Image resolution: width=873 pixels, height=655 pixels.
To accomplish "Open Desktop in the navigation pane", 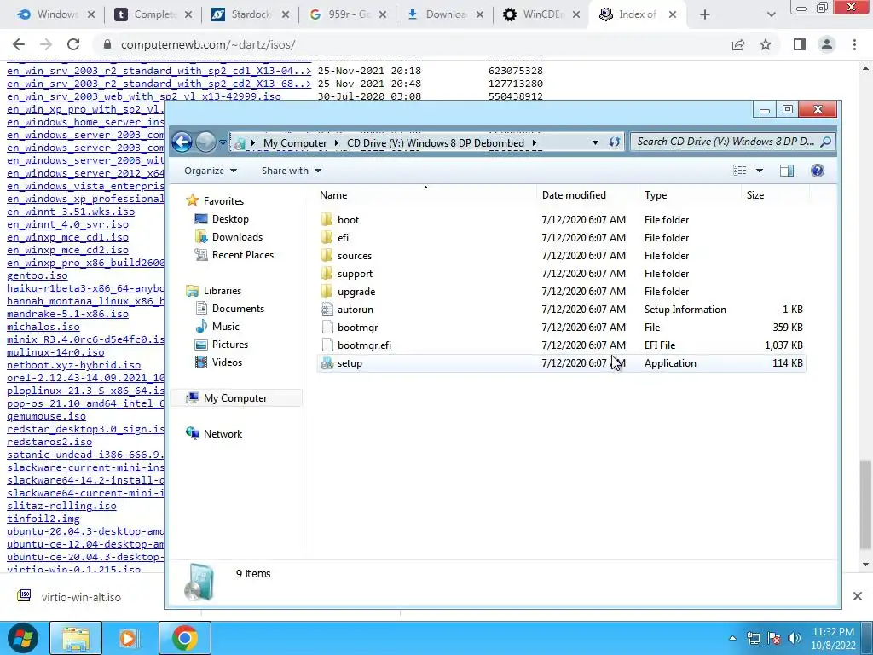I will [230, 219].
